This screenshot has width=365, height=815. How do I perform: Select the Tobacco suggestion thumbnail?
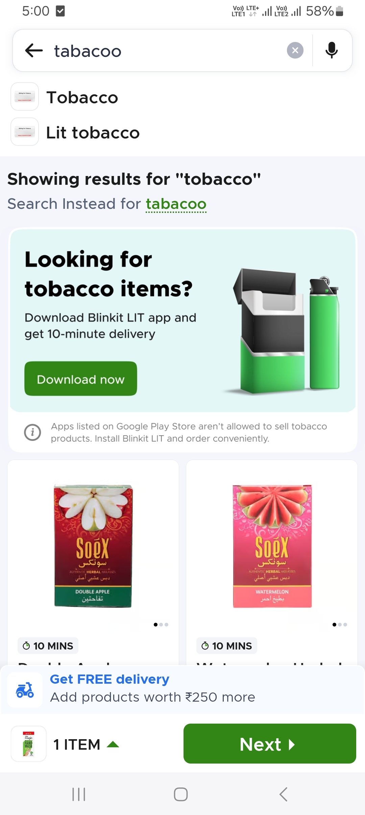[25, 96]
